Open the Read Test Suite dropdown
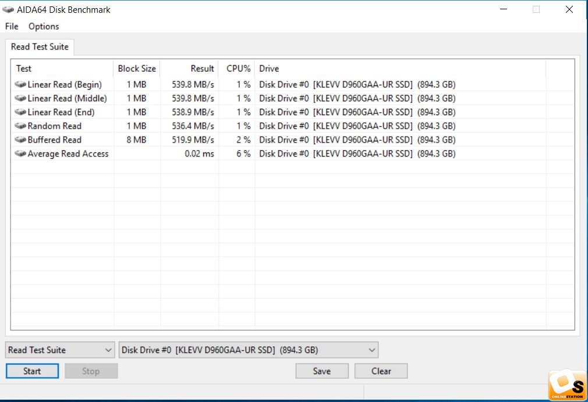This screenshot has height=402, width=588. coord(60,350)
